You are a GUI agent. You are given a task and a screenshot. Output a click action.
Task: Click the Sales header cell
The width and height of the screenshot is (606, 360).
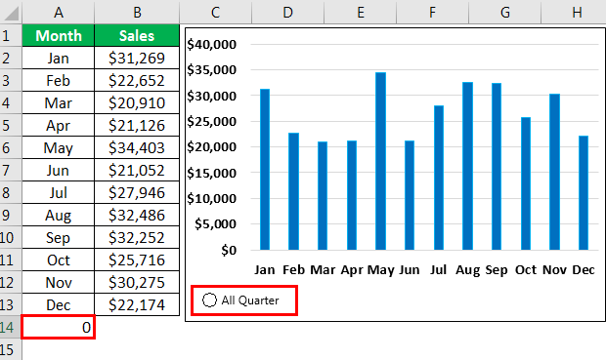pos(137,35)
